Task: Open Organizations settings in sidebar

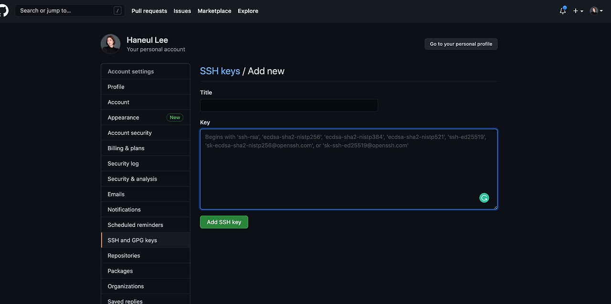Action: [146, 286]
